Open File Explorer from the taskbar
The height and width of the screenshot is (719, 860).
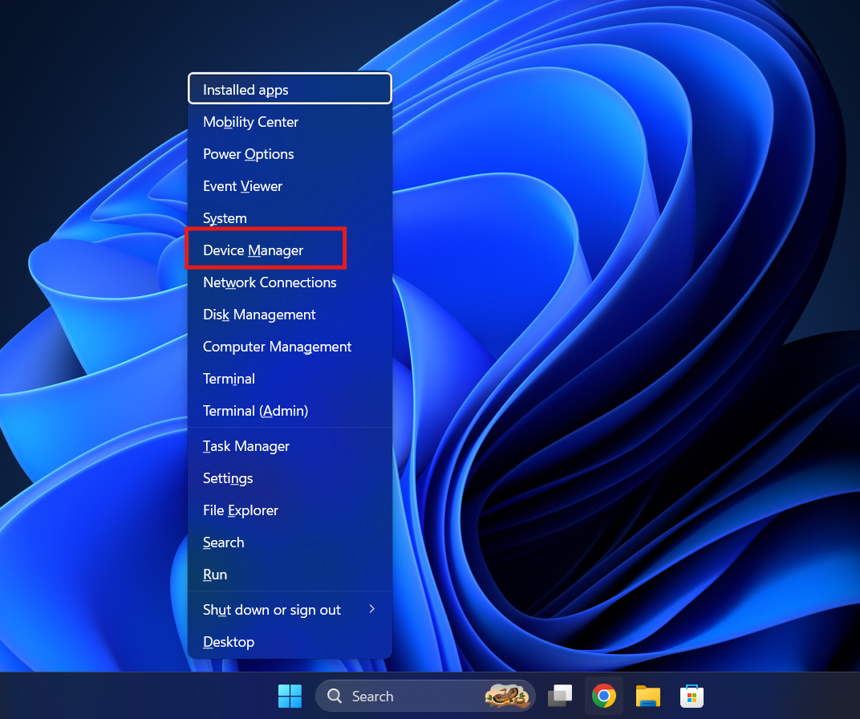pyautogui.click(x=647, y=696)
